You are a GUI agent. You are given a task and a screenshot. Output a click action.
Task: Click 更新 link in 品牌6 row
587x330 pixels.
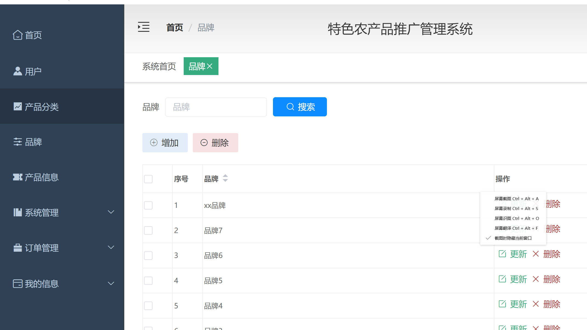(x=519, y=254)
